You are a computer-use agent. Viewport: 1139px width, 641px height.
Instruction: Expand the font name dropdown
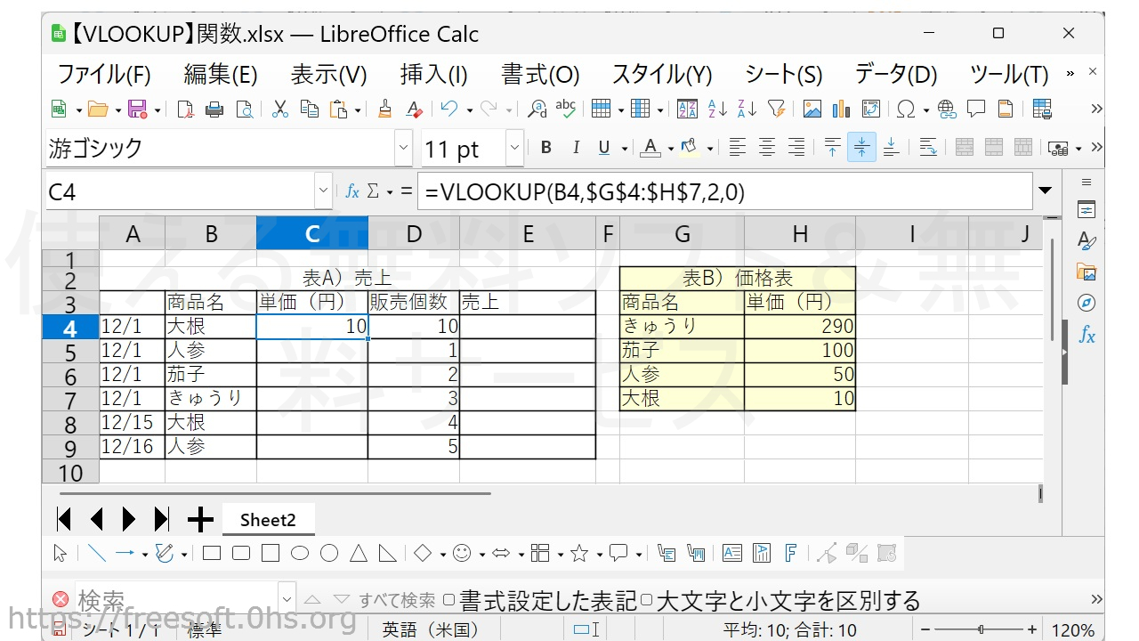coord(403,148)
